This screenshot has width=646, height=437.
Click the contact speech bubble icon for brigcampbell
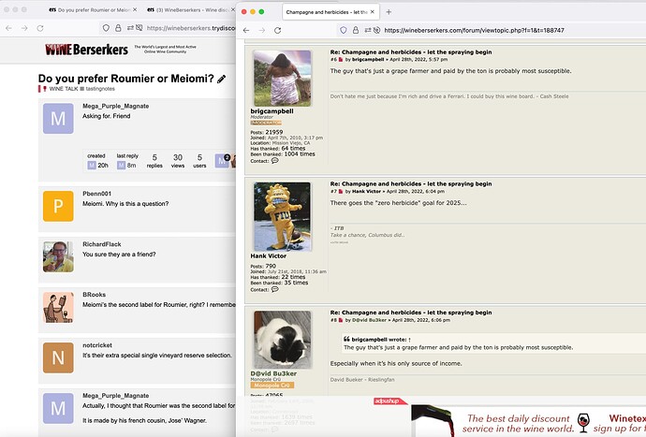click(275, 161)
